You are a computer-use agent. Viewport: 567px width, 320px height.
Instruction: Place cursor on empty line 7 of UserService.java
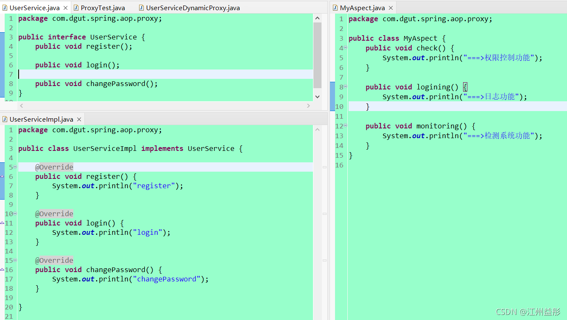point(165,74)
